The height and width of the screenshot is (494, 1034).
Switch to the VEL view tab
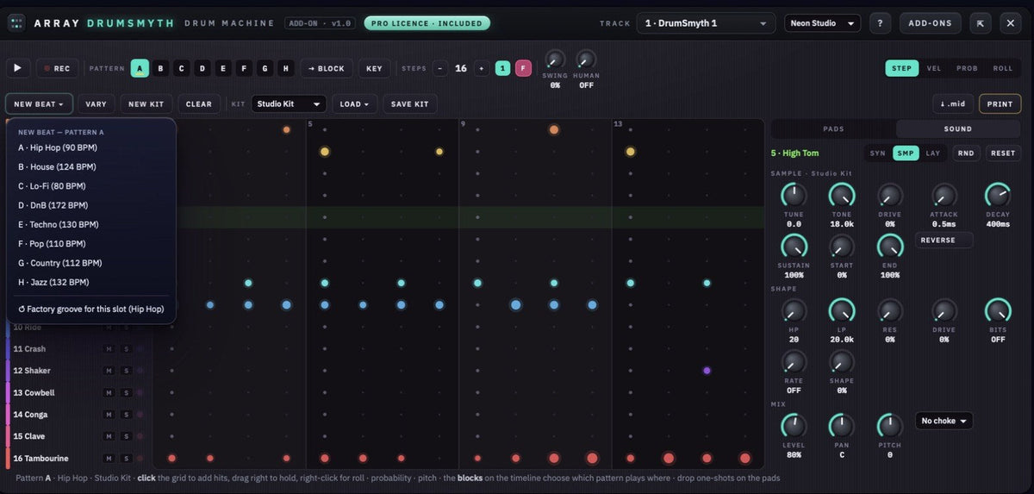[x=934, y=68]
